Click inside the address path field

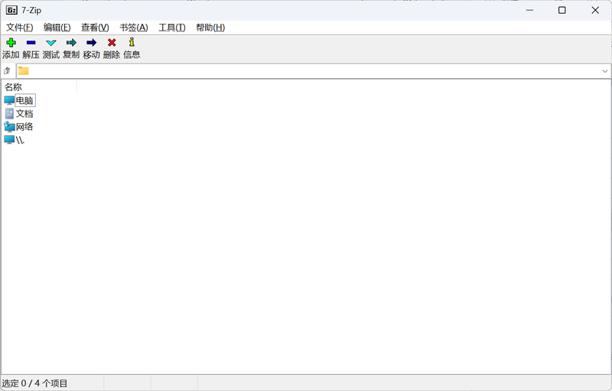(314, 71)
